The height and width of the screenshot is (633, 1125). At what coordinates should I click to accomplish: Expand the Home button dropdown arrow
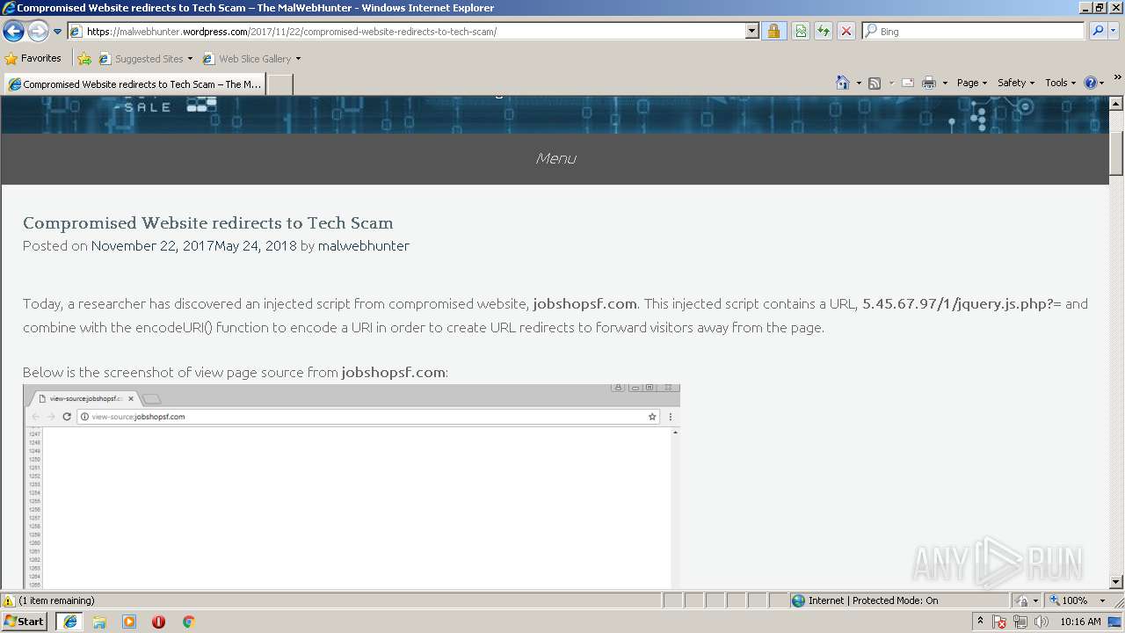tap(859, 83)
